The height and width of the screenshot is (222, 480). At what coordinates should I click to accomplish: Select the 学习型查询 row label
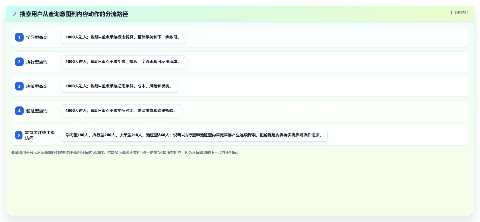point(37,37)
